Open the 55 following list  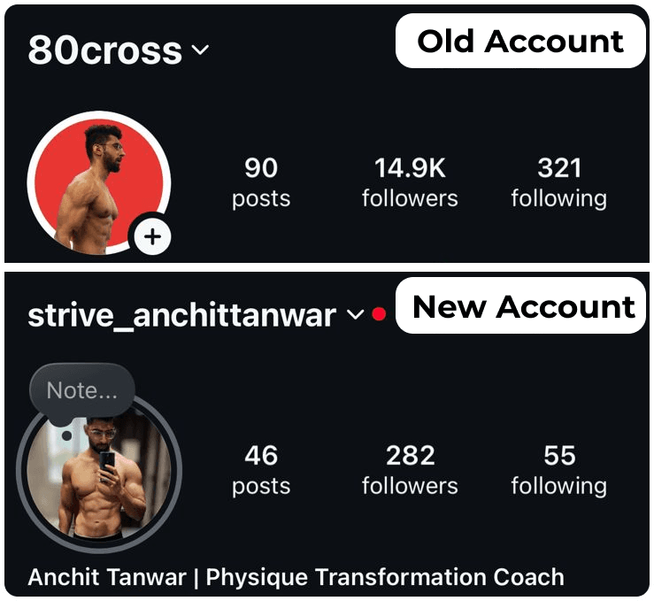(558, 470)
